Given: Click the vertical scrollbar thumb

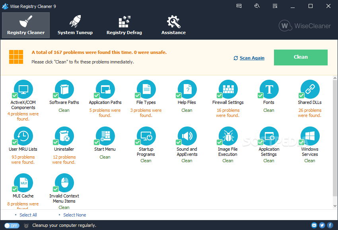Looking at the screenshot, I should point(335,138).
